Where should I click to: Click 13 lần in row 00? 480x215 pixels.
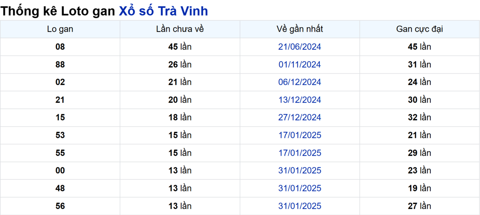pyautogui.click(x=180, y=171)
